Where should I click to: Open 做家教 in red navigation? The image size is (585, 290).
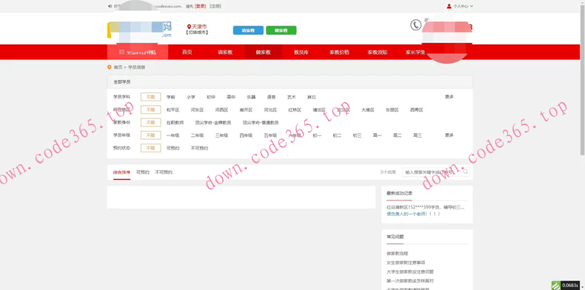(264, 53)
